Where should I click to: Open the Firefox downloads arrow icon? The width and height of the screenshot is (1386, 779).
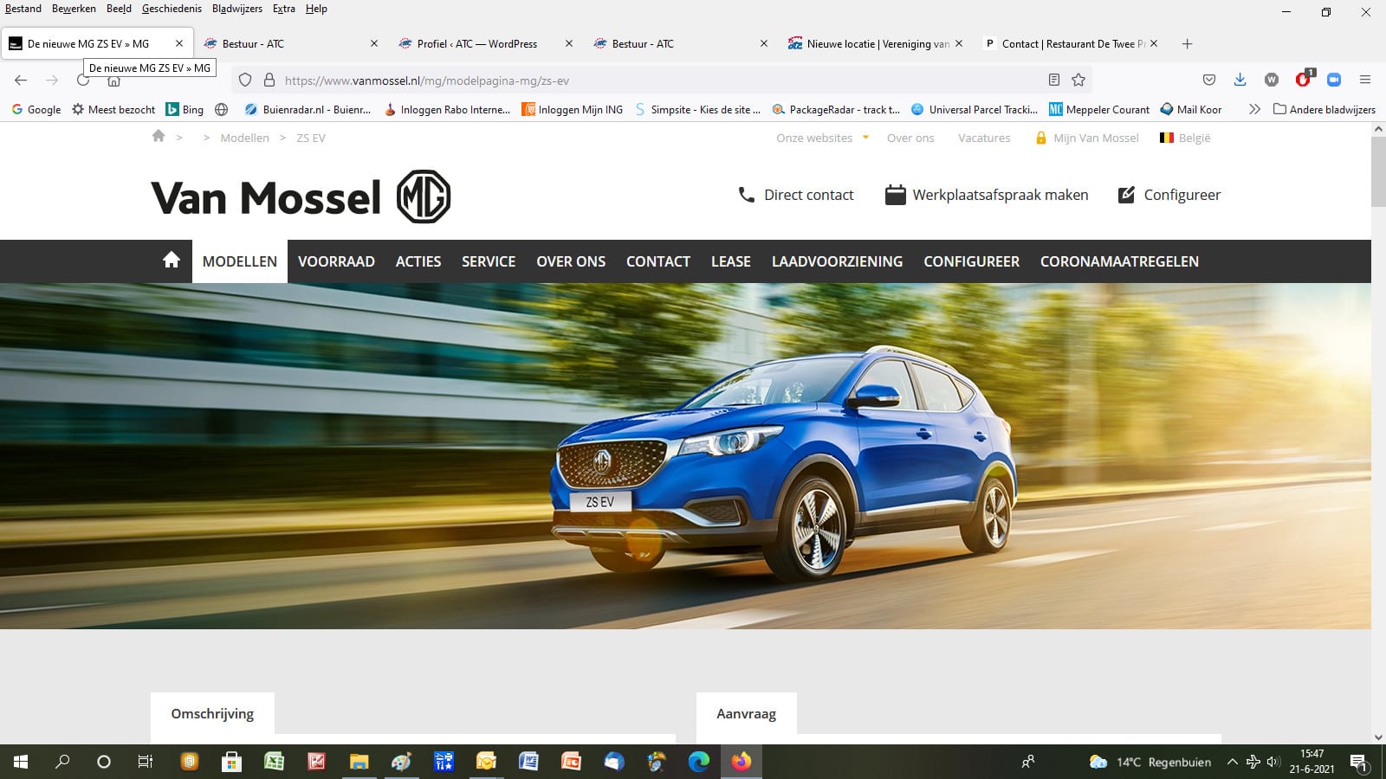(x=1240, y=80)
